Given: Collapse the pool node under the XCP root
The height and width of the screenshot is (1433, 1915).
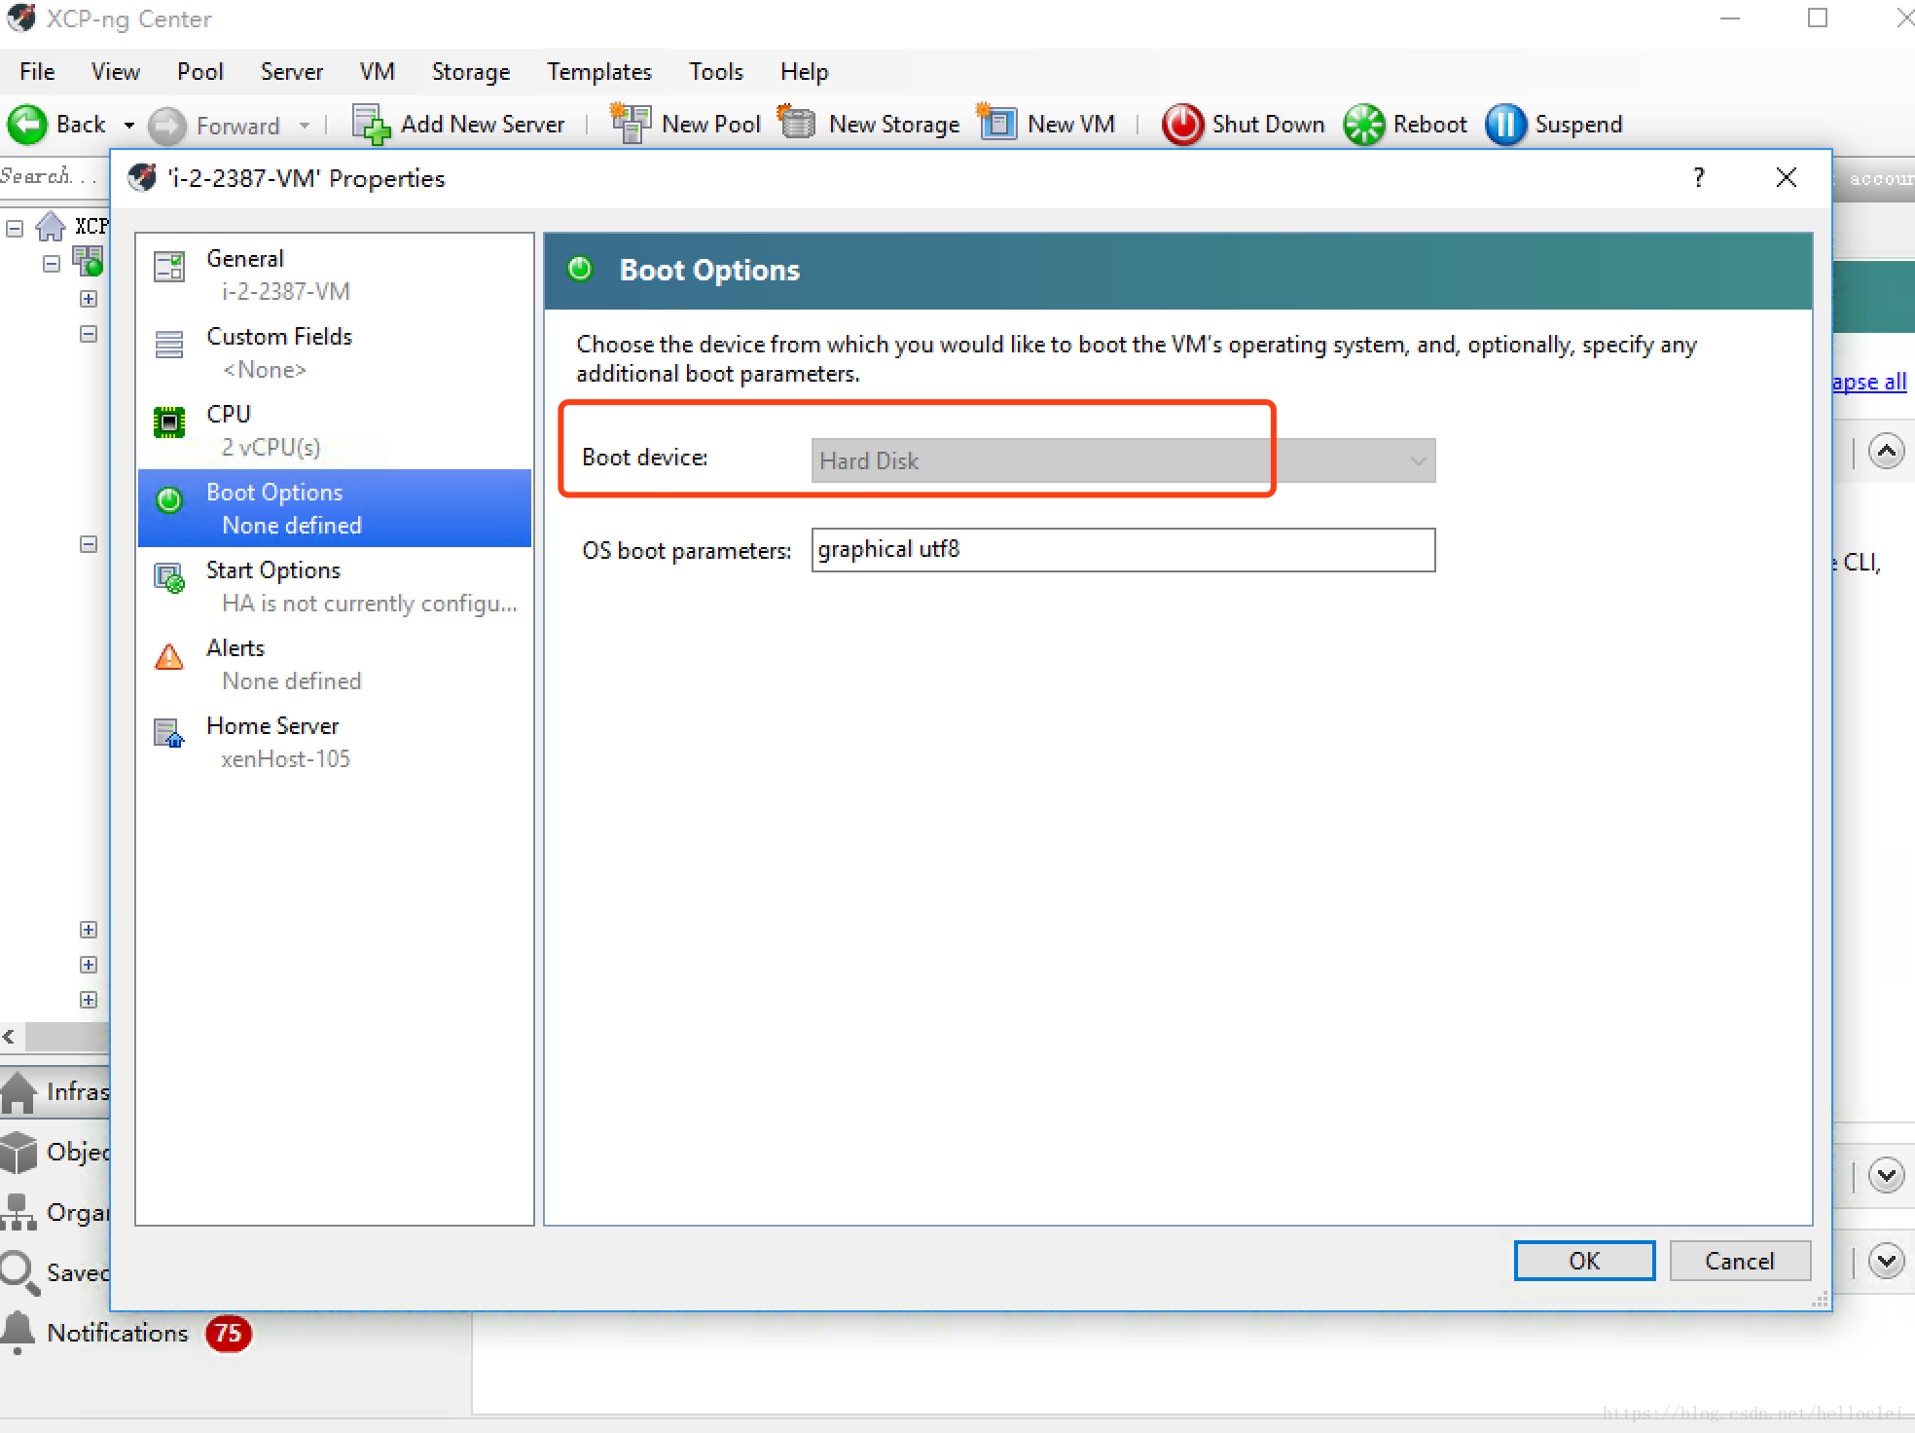Looking at the screenshot, I should pyautogui.click(x=52, y=264).
